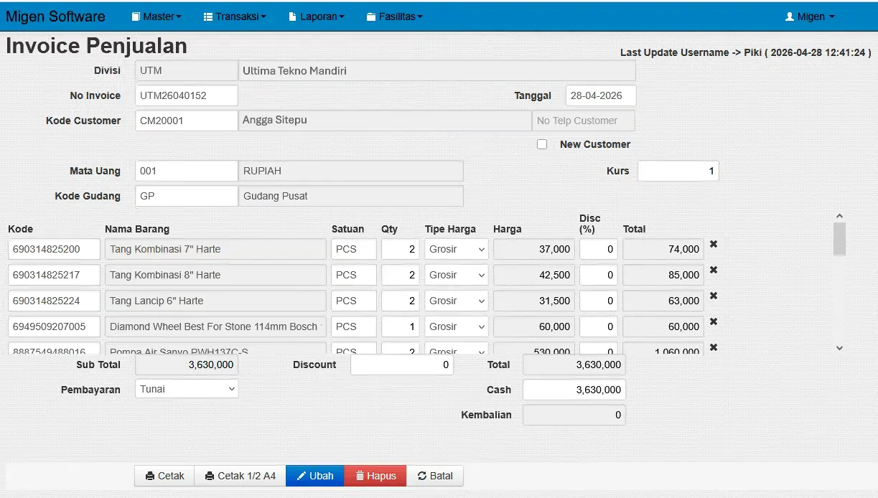Open the Transaksi menu

click(235, 17)
